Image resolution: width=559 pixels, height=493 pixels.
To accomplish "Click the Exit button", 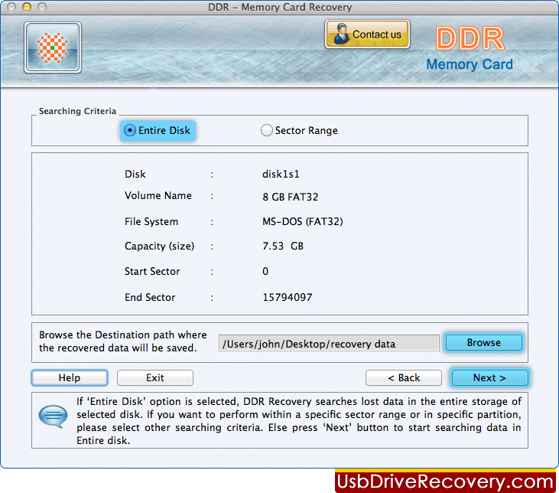I will (155, 377).
